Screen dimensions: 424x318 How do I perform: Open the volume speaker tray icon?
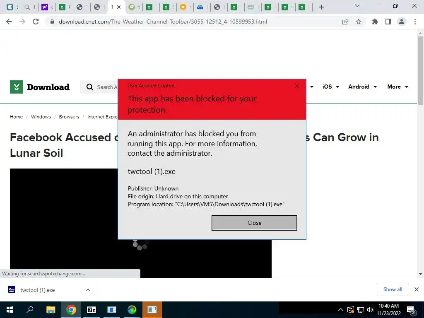[370, 310]
